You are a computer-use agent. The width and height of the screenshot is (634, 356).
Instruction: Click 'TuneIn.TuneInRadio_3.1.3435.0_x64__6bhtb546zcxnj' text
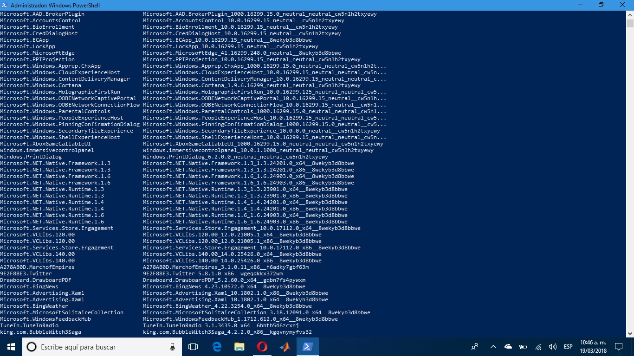(x=221, y=325)
